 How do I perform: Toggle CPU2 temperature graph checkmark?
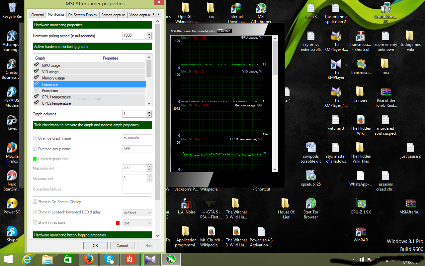(x=36, y=103)
